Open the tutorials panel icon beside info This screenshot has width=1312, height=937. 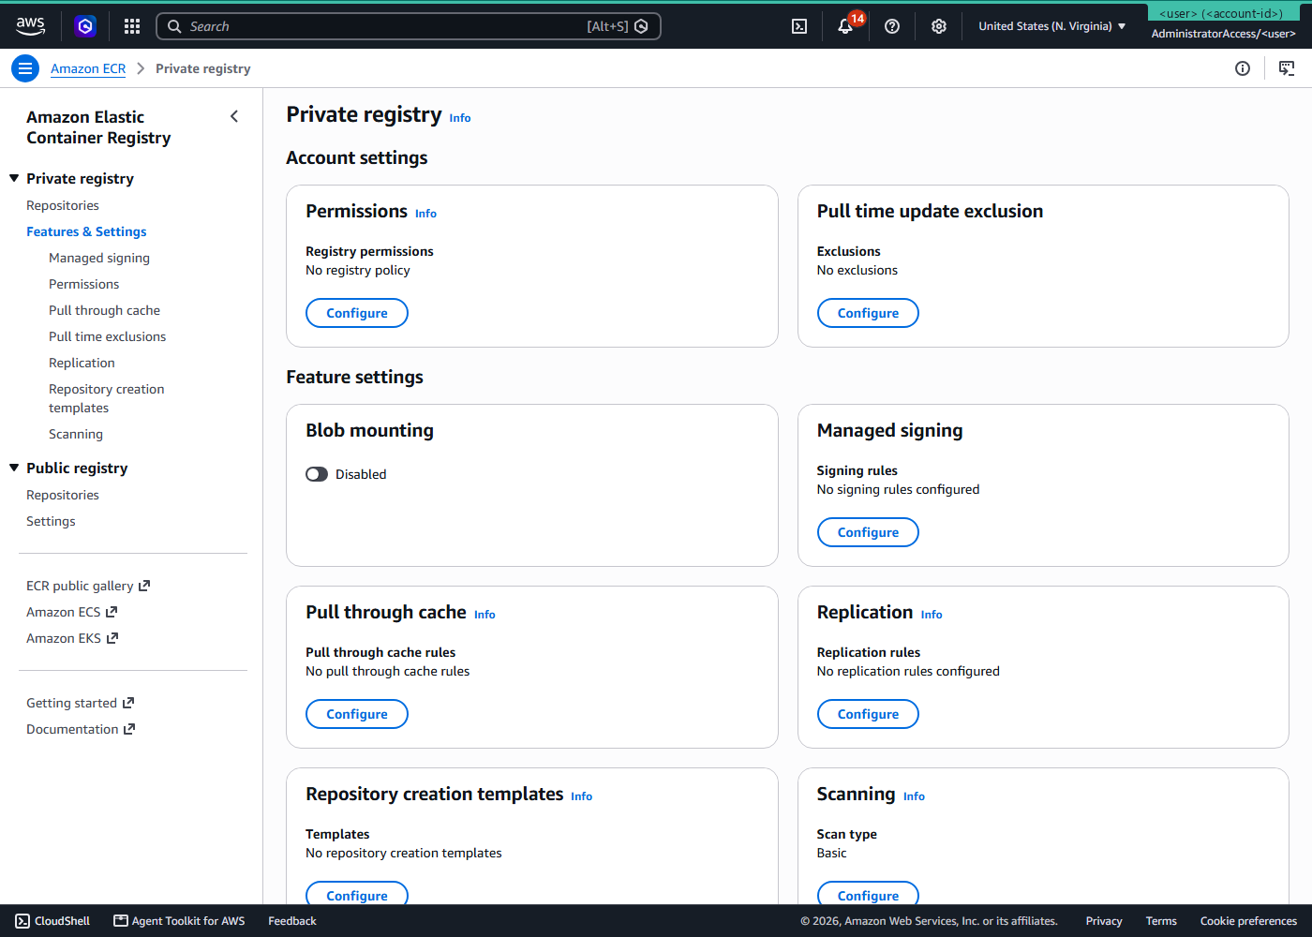tap(1287, 68)
